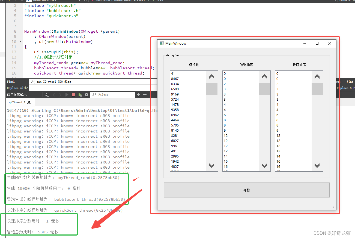Click the GroupBox title label

coord(173,55)
